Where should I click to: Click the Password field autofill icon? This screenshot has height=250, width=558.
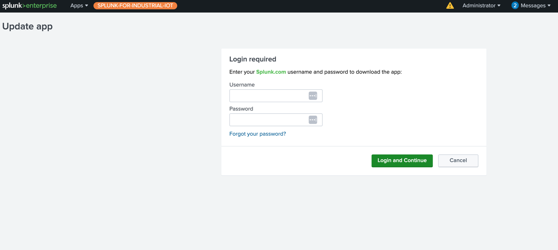click(x=313, y=120)
